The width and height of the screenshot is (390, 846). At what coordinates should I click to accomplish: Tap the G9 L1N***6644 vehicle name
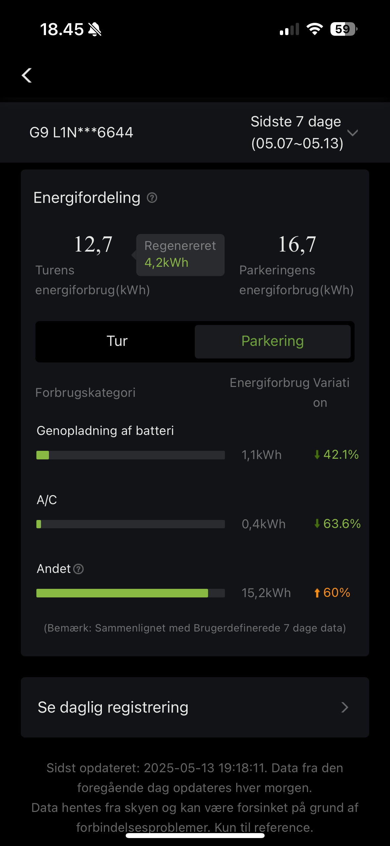81,132
